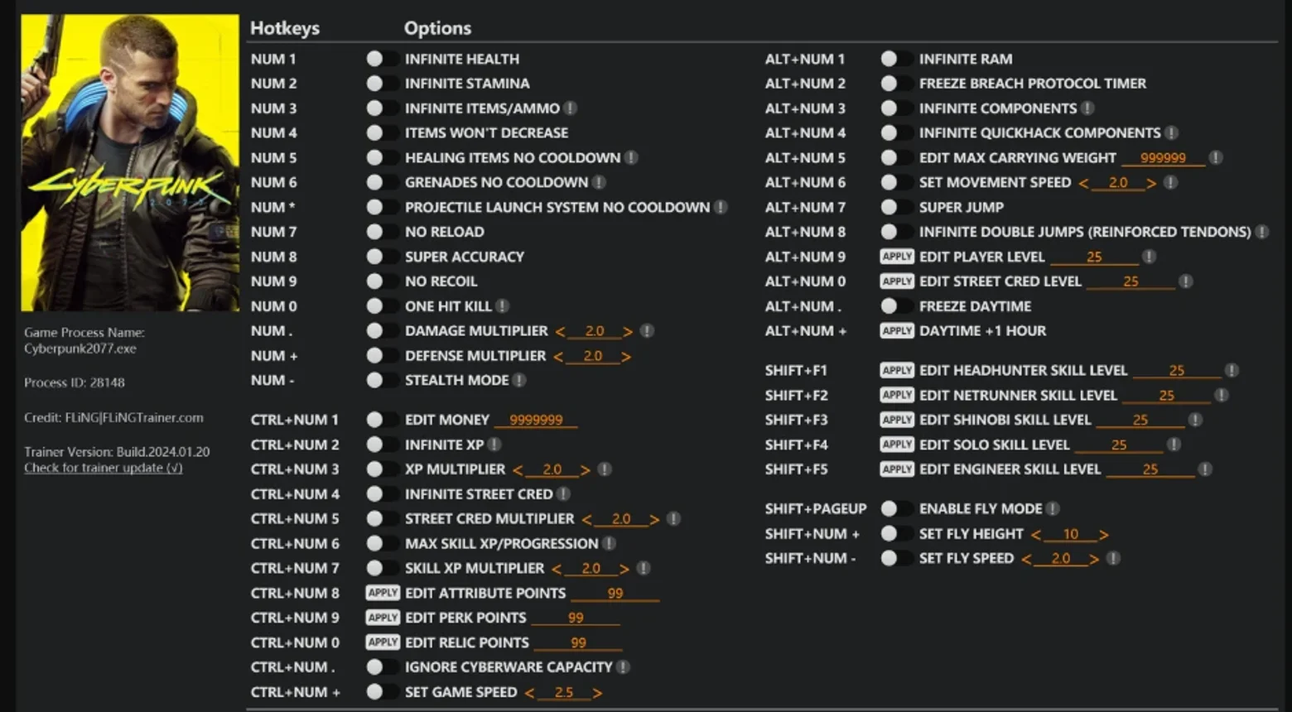The height and width of the screenshot is (712, 1292).
Task: Click the Edit Money value field
Action: tap(536, 421)
